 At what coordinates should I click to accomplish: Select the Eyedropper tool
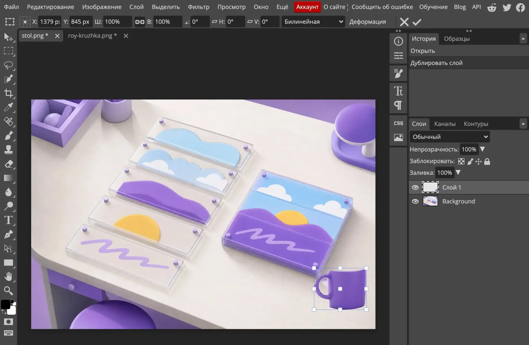(8, 107)
